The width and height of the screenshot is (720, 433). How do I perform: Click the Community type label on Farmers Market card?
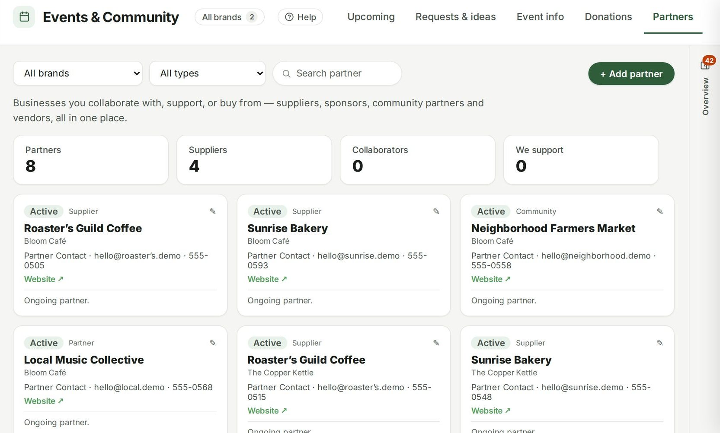[x=536, y=211]
